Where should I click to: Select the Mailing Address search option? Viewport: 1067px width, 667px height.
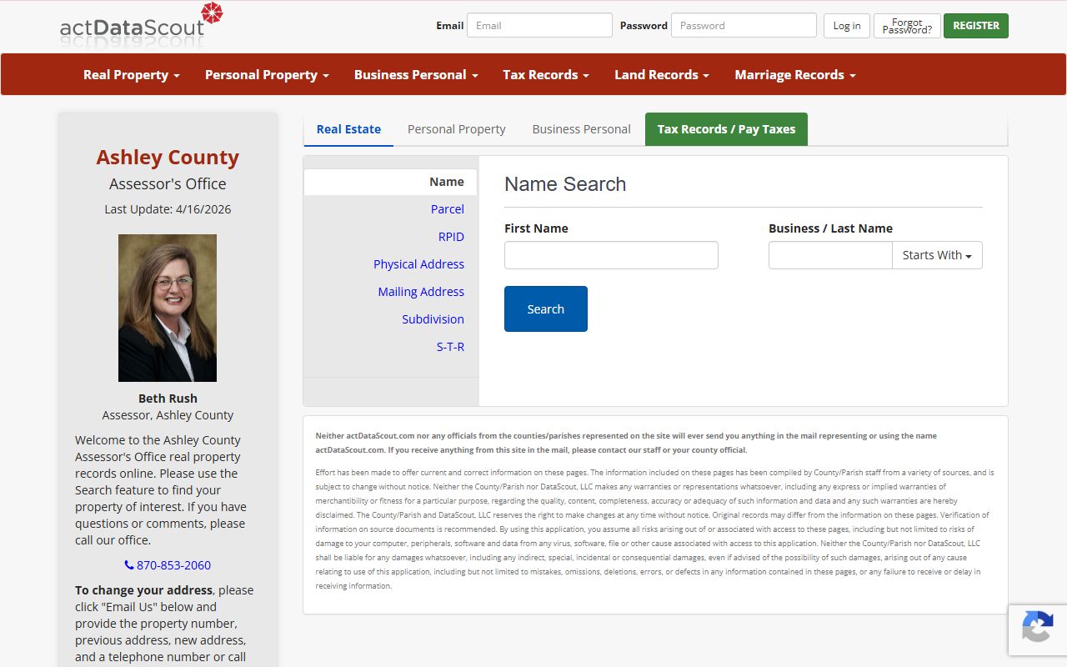tap(421, 292)
